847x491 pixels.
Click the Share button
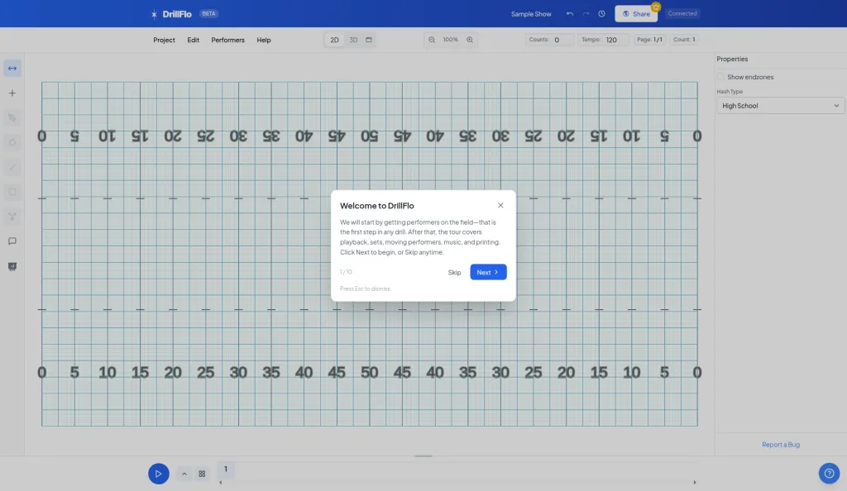point(636,14)
